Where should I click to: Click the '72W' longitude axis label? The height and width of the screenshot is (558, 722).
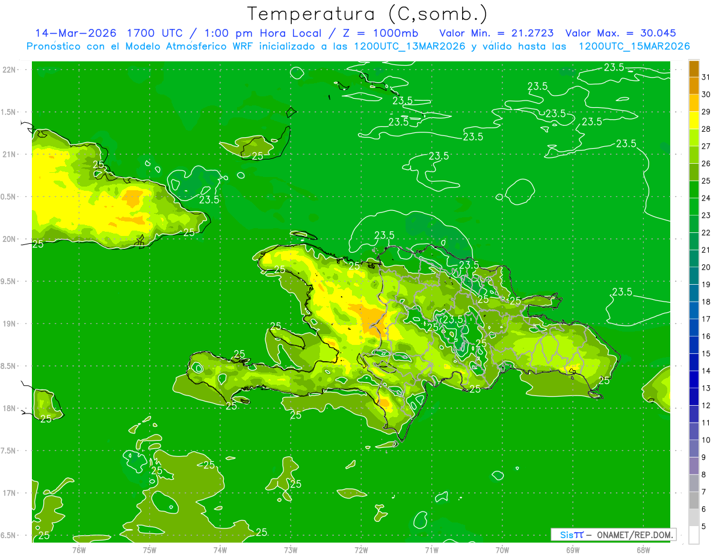[361, 549]
